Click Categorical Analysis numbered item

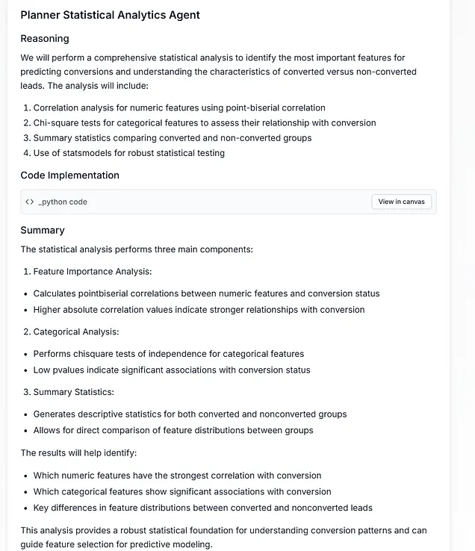pos(71,331)
